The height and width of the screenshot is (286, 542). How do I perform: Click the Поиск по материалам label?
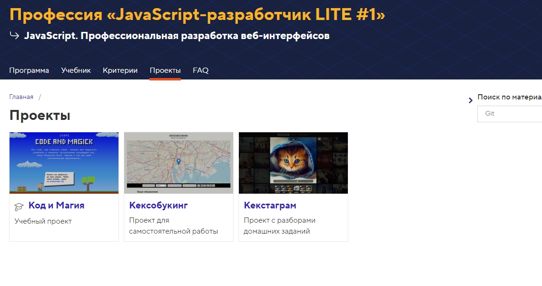510,97
